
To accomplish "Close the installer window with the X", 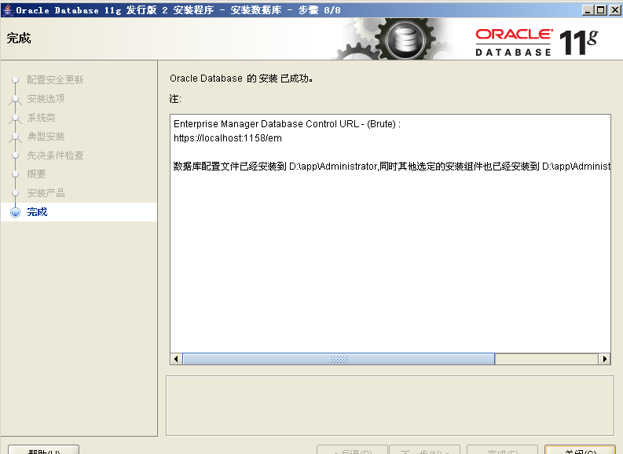I will click(x=614, y=10).
